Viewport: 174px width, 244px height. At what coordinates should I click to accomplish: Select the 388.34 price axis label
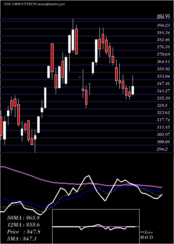click(163, 32)
